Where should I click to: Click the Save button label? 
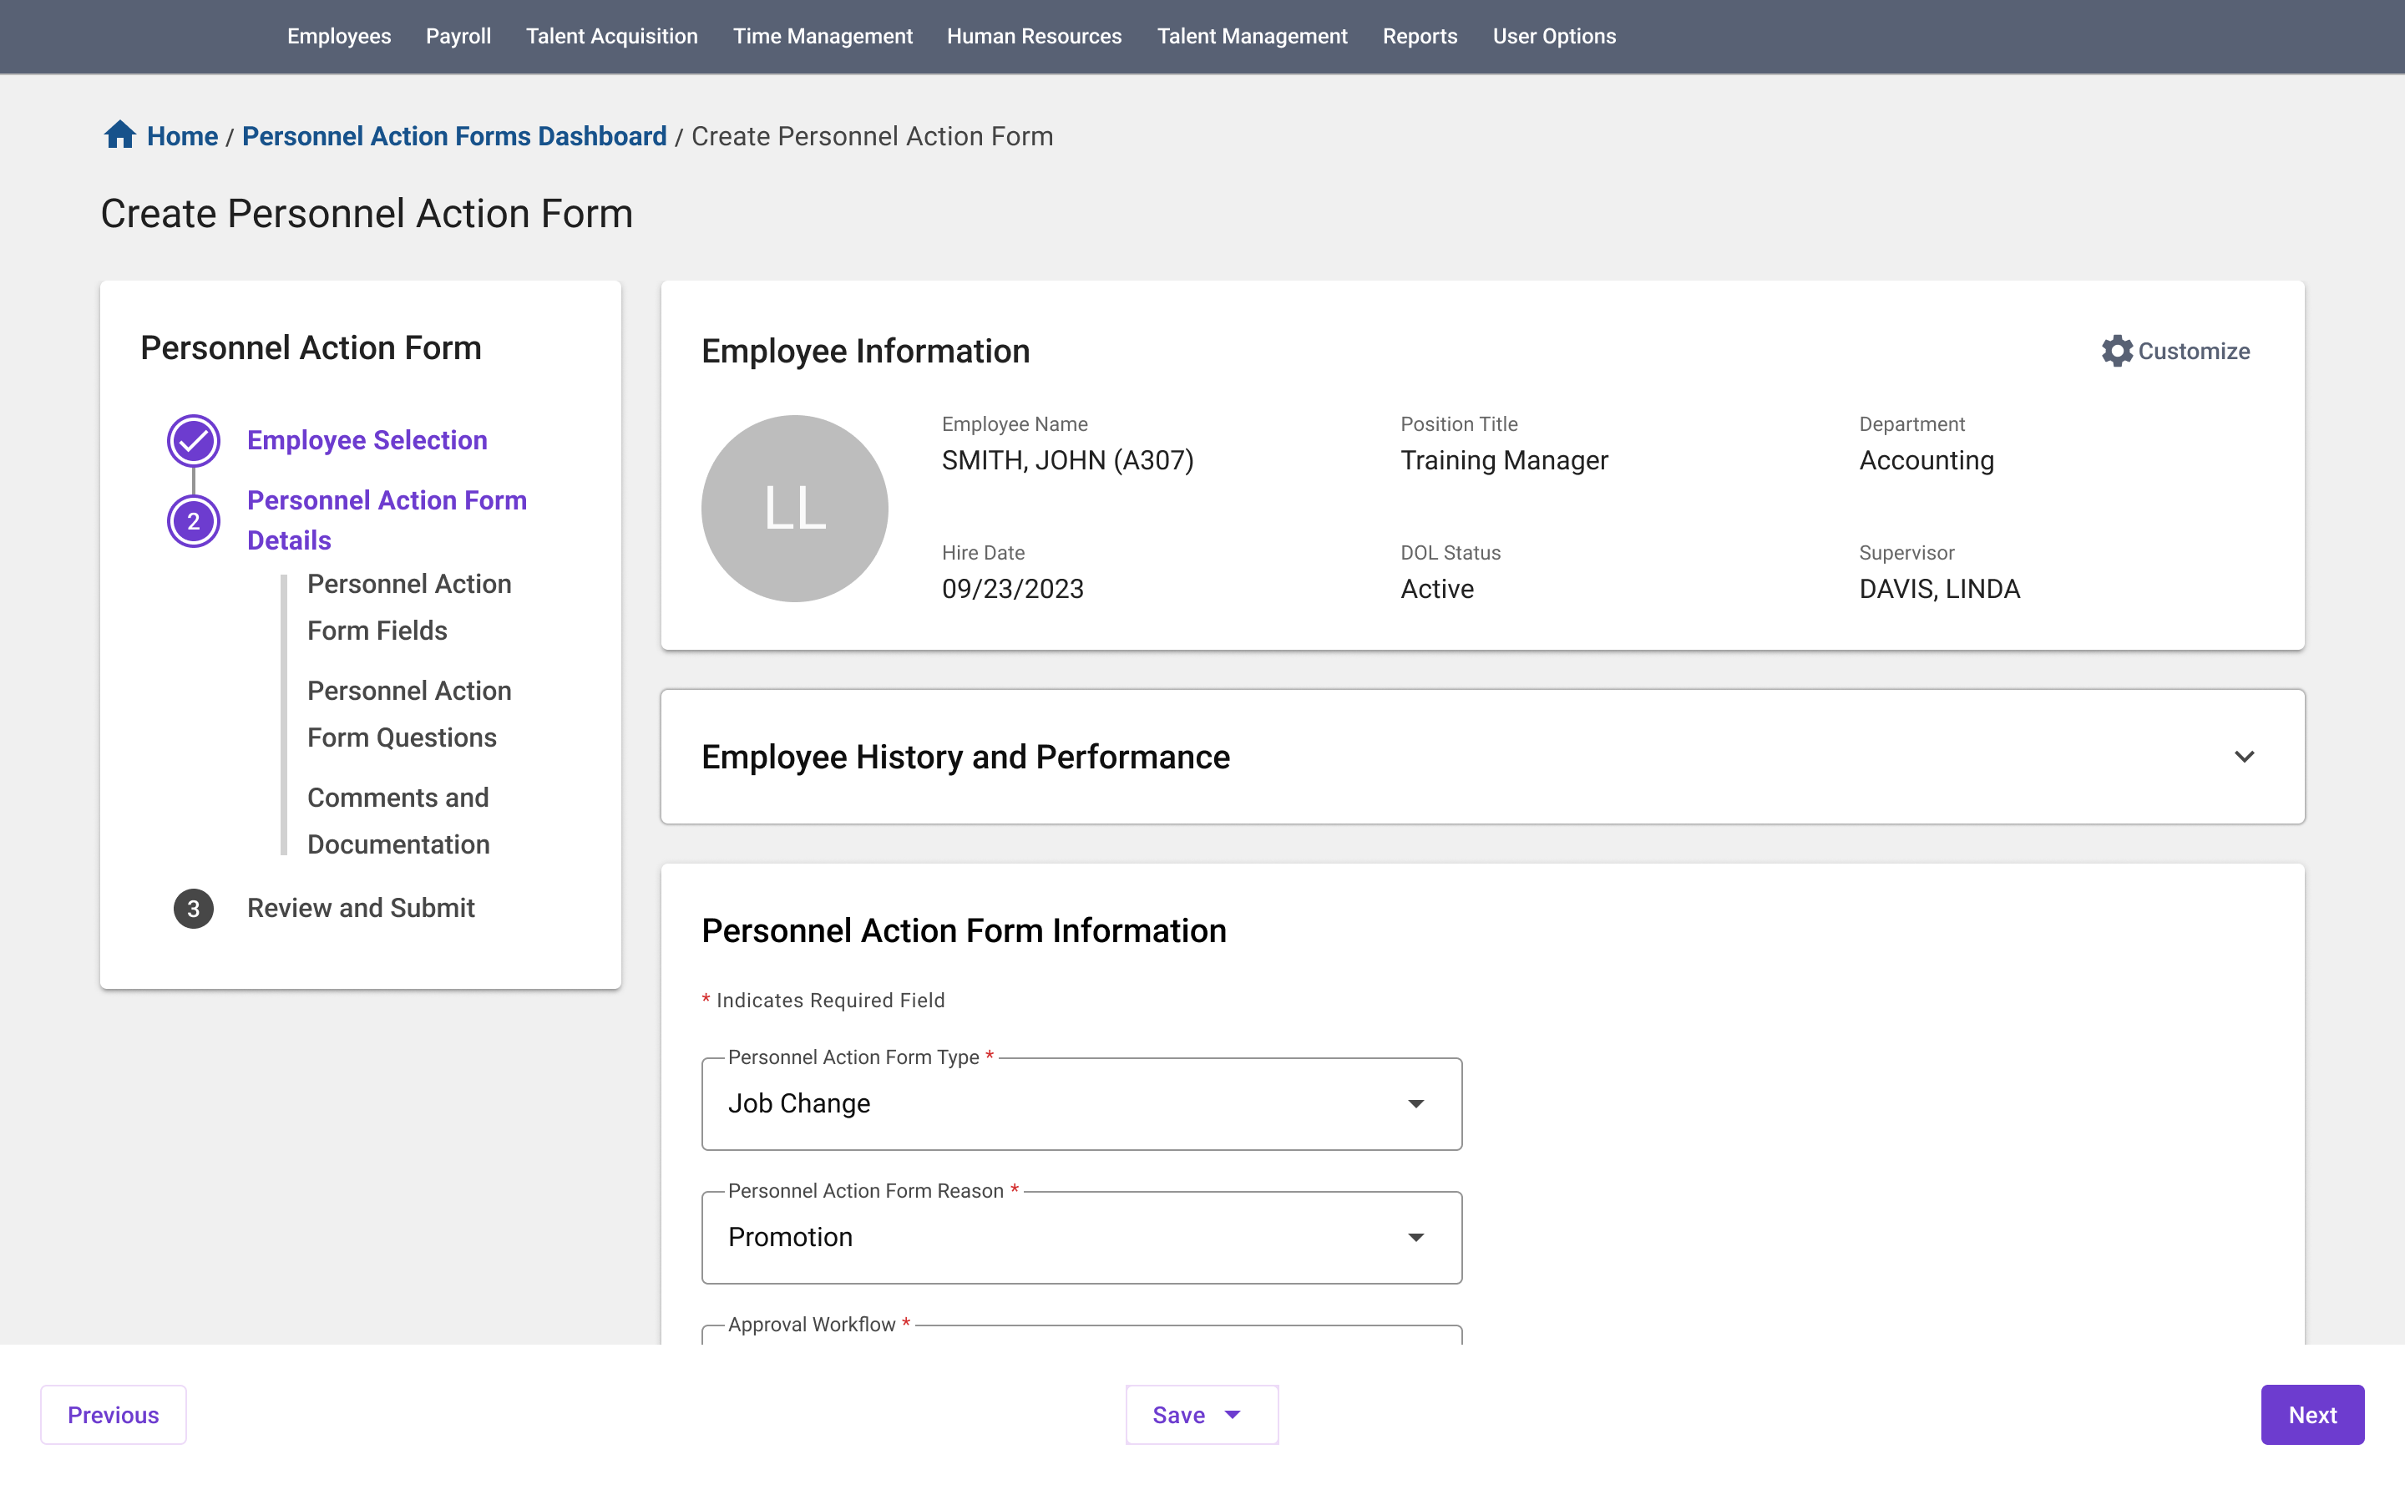tap(1178, 1414)
